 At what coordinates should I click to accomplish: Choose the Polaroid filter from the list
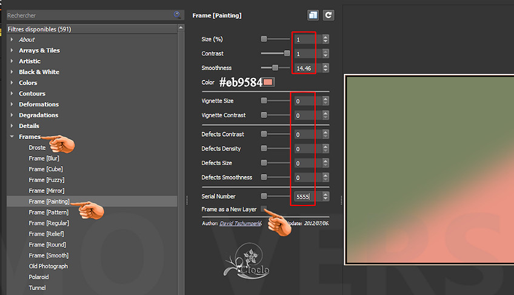[x=39, y=277]
